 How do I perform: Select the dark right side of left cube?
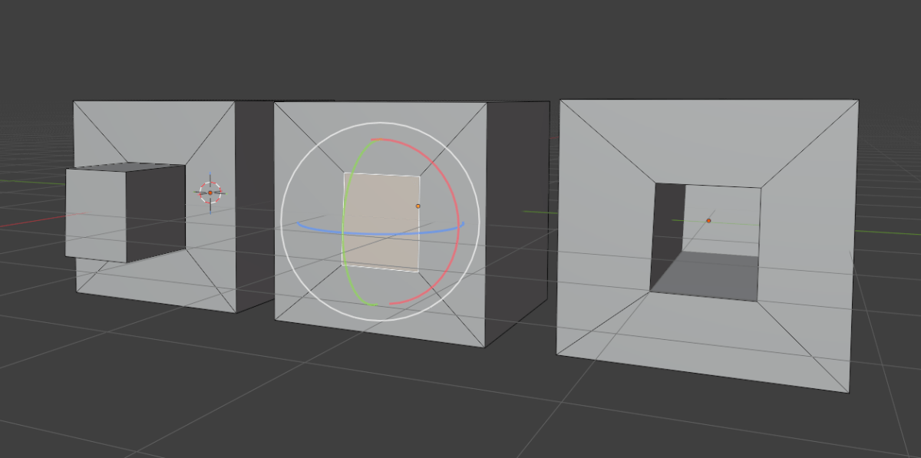254,207
